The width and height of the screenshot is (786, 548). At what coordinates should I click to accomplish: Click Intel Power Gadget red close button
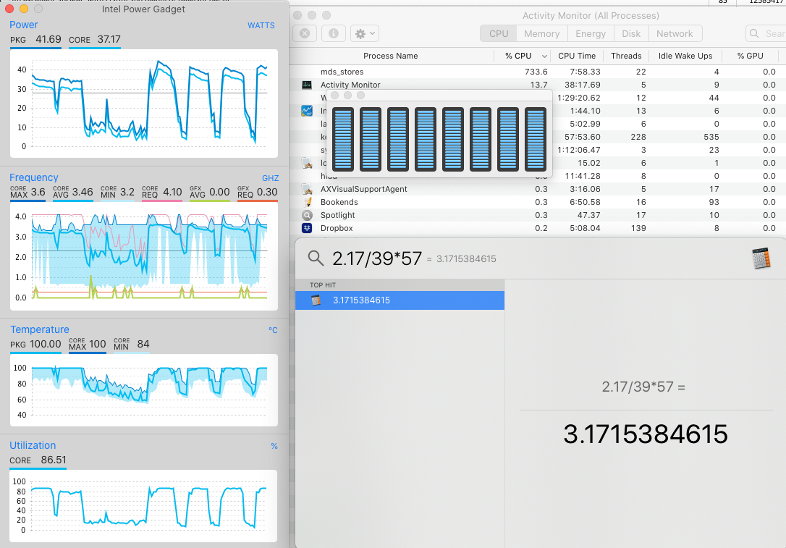(x=9, y=9)
